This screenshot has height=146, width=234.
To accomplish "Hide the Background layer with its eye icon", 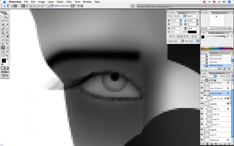I will pos(202,140).
